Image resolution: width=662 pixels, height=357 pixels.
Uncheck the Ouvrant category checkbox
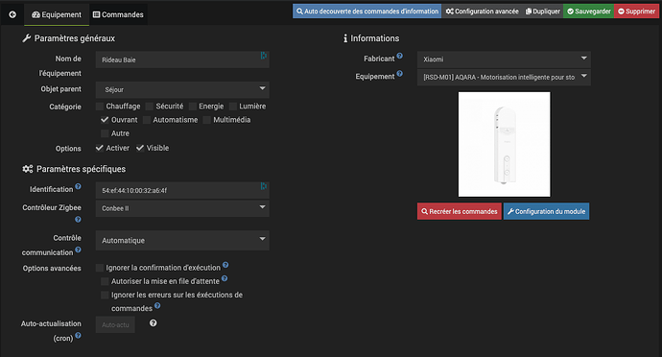click(x=105, y=120)
